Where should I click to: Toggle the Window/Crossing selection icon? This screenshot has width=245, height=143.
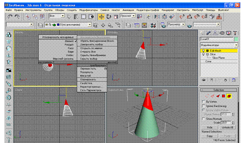tap(91, 17)
